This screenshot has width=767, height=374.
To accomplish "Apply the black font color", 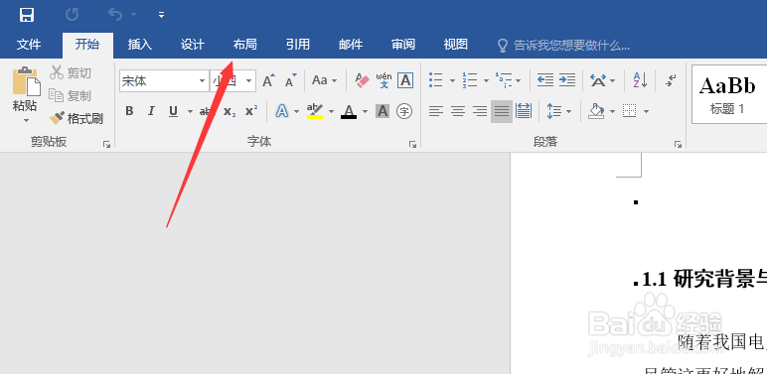I will 349,111.
